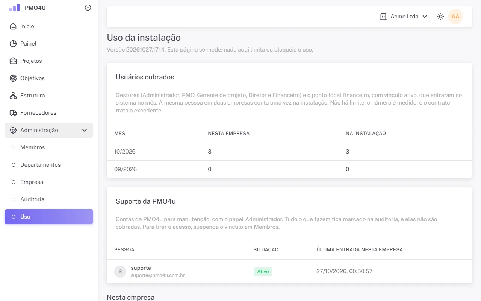Click the PMO4U logo icon

pos(14,8)
